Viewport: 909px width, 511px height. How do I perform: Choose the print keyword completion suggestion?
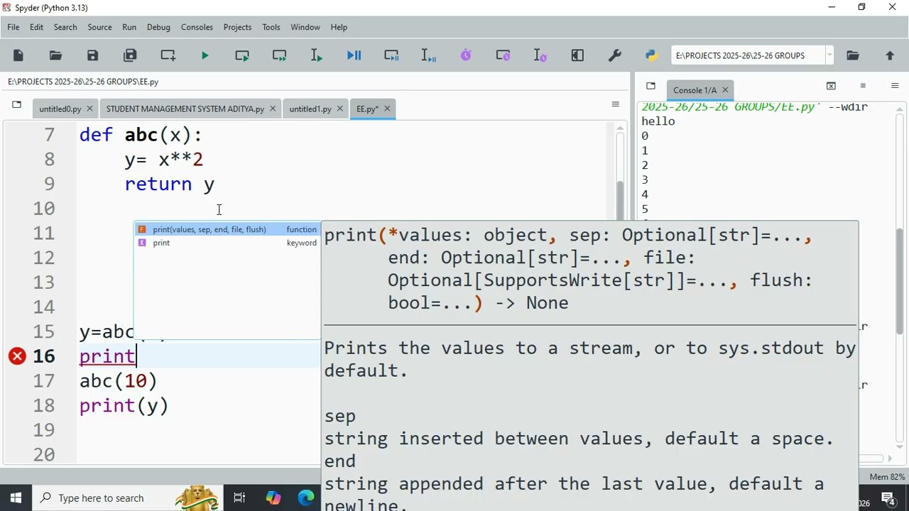tap(227, 243)
